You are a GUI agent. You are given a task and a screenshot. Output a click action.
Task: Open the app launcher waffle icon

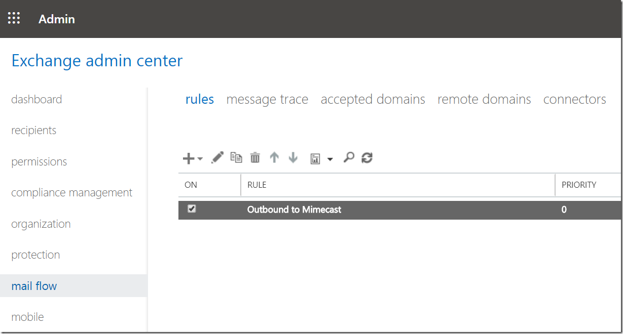click(x=14, y=19)
